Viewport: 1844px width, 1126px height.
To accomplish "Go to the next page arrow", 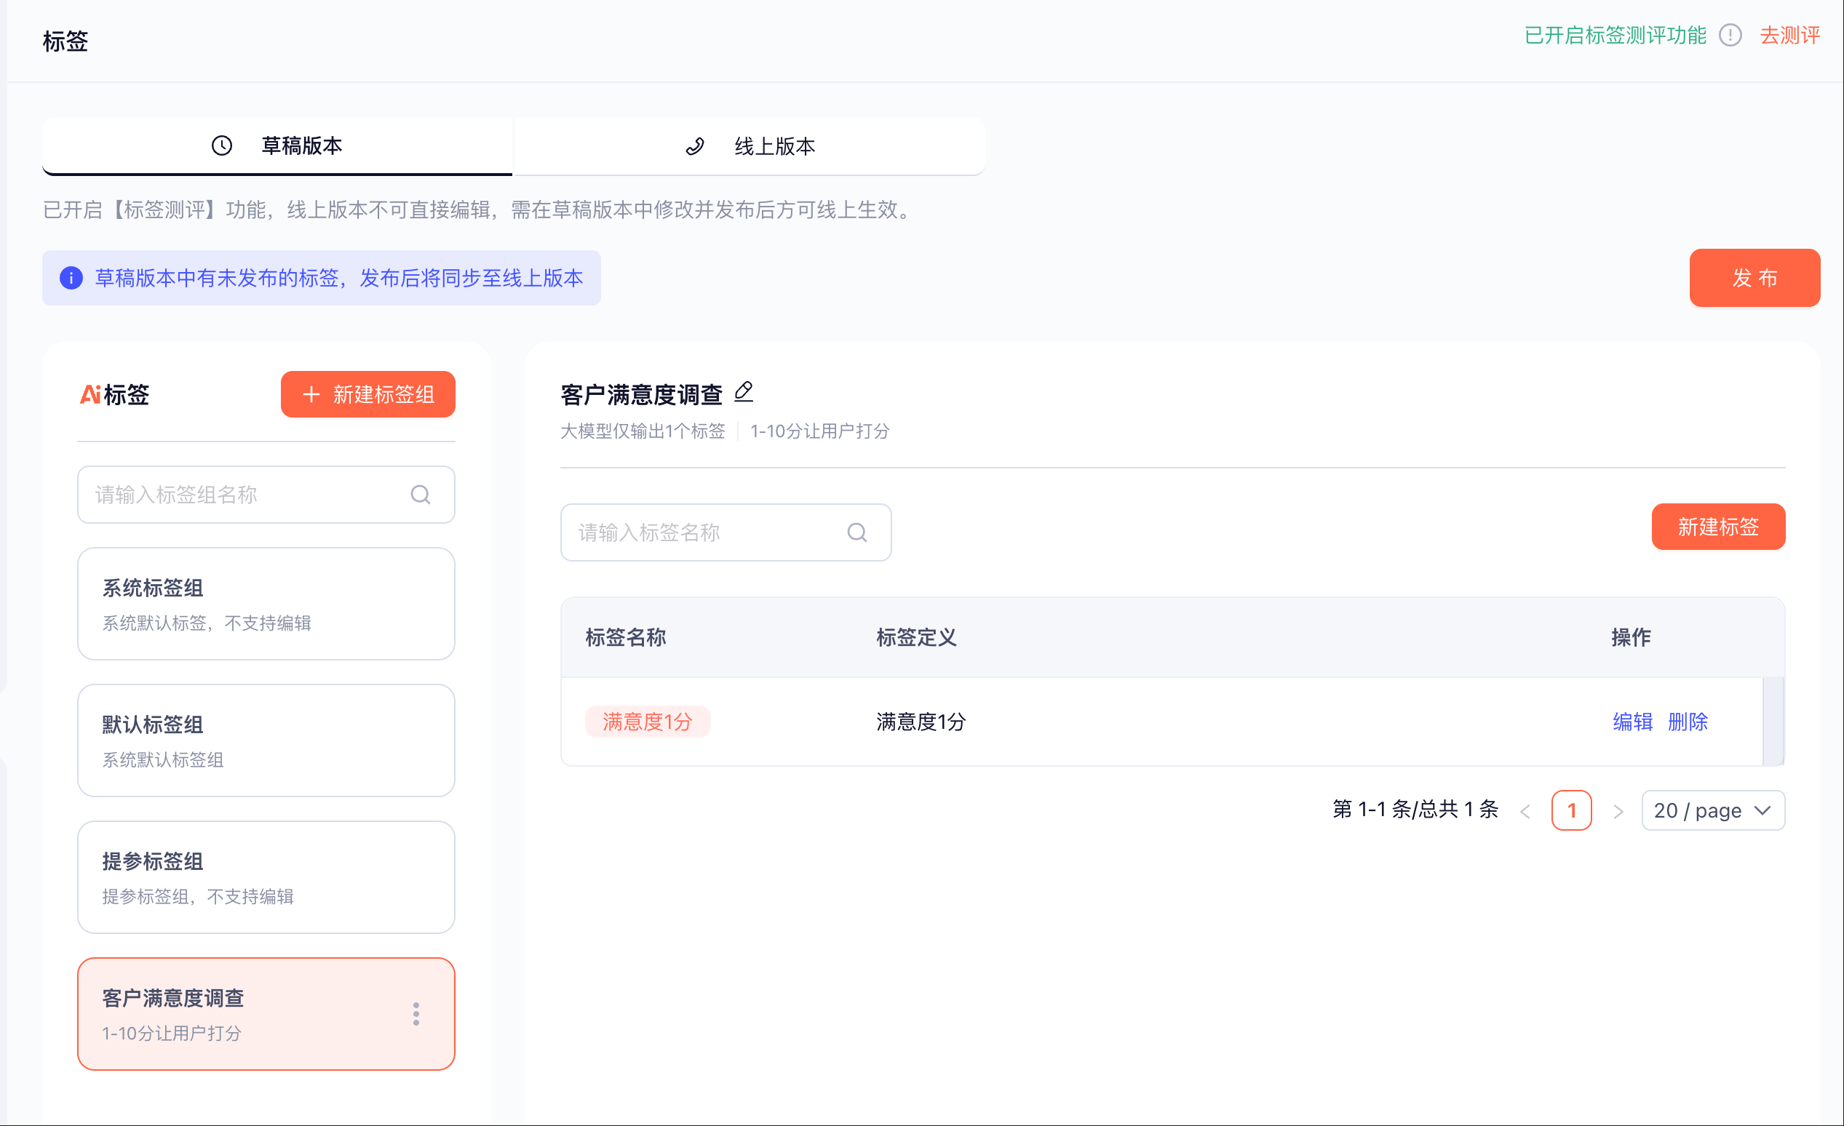I will click(x=1618, y=811).
